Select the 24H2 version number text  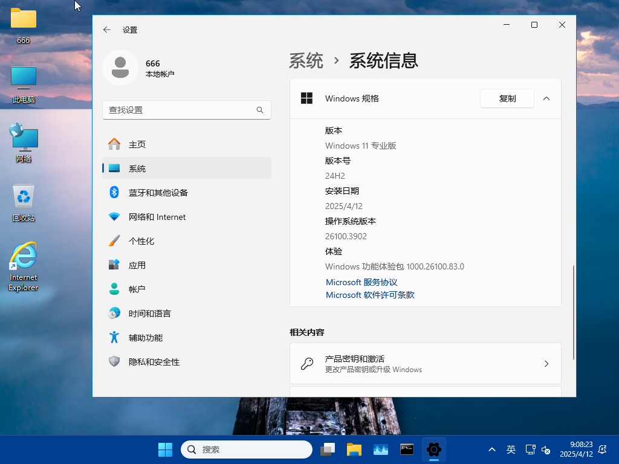pos(335,176)
